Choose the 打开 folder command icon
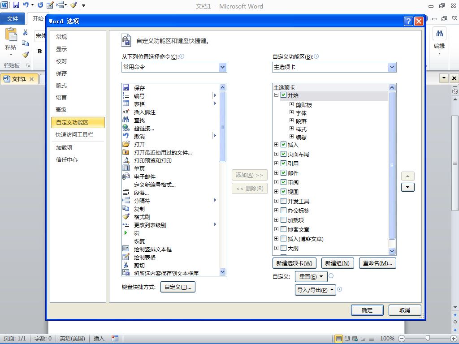 click(126, 144)
